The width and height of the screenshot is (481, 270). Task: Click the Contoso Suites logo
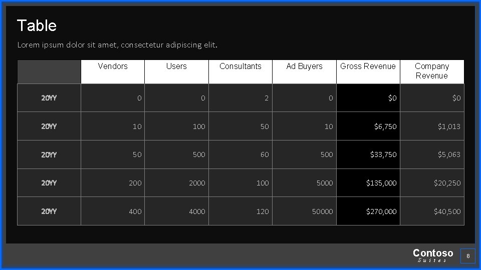pyautogui.click(x=433, y=255)
